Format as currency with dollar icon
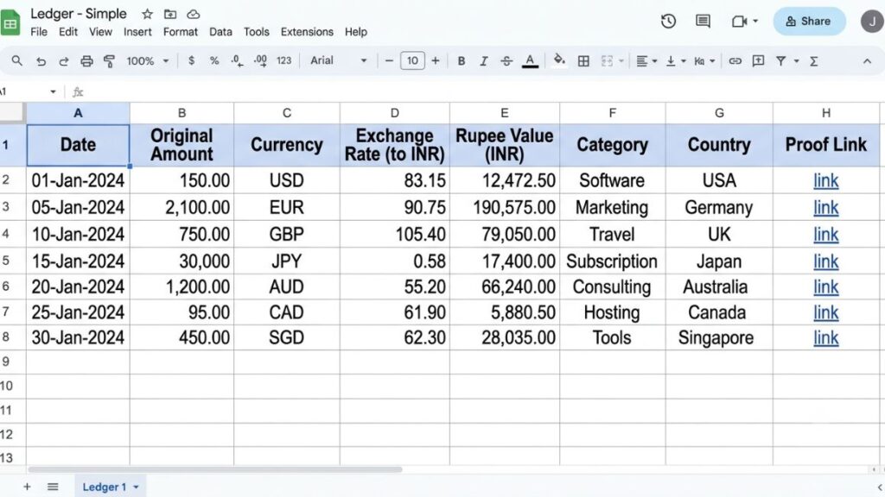Viewport: 885px width, 497px height. 191,60
